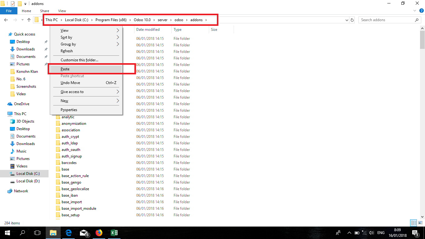This screenshot has height=239, width=425.
Task: Select the auth_ldap folder
Action: (70, 143)
